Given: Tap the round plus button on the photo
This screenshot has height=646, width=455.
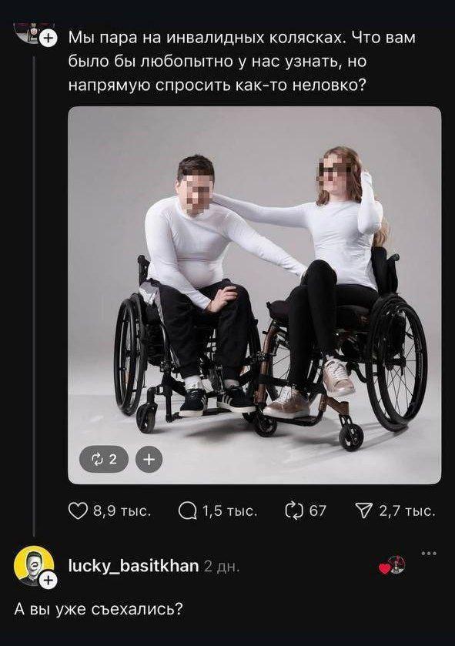Looking at the screenshot, I should point(149,459).
